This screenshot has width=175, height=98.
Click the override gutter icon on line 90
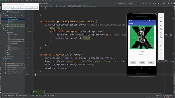tap(30, 32)
